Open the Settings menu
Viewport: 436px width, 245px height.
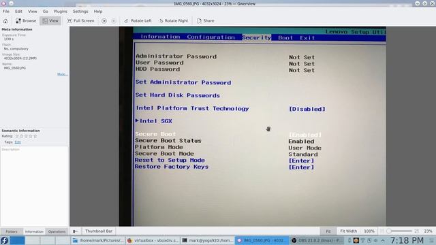[80, 12]
